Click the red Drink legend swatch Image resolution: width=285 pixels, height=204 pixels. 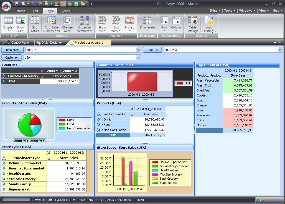[x=62, y=120]
